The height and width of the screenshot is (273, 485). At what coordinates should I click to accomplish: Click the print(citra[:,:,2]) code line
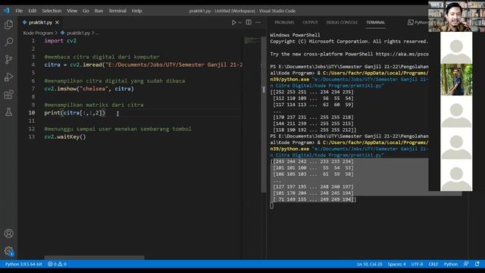pyautogui.click(x=75, y=113)
